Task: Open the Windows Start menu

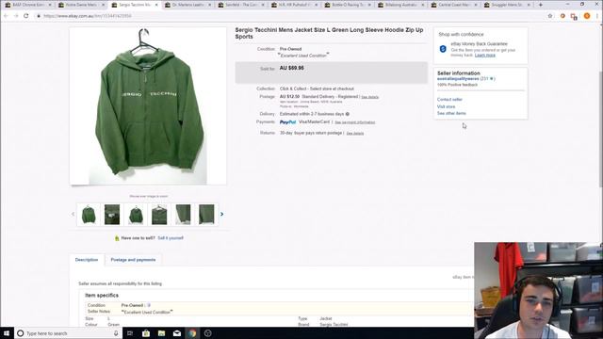Action: [x=7, y=333]
